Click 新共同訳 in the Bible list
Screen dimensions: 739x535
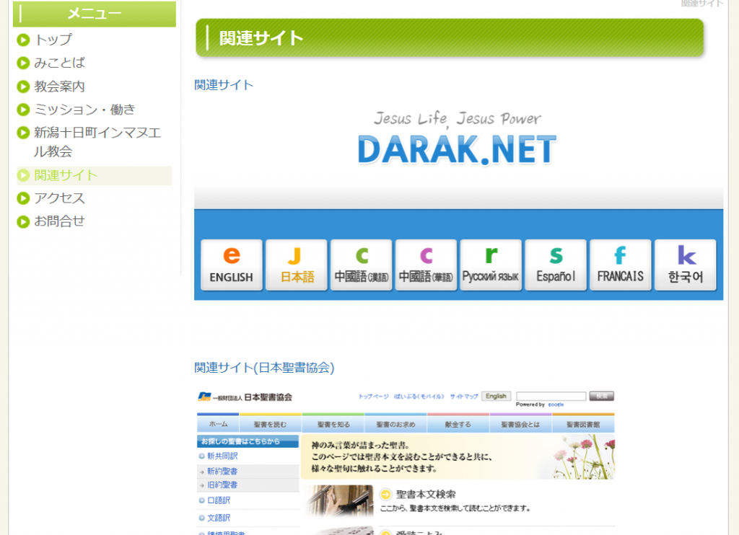[222, 456]
